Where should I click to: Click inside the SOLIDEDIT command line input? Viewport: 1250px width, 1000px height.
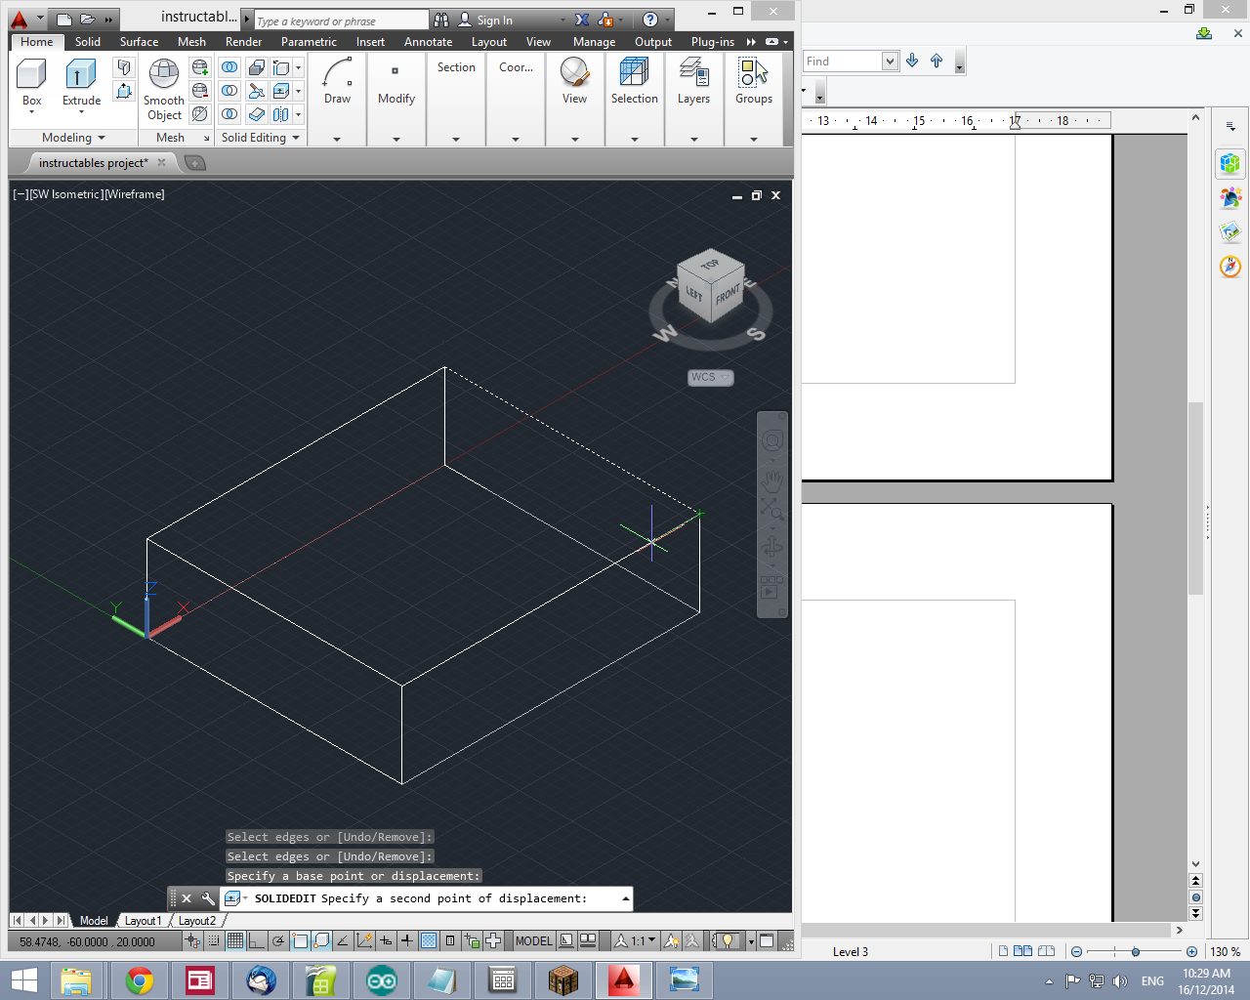click(439, 897)
